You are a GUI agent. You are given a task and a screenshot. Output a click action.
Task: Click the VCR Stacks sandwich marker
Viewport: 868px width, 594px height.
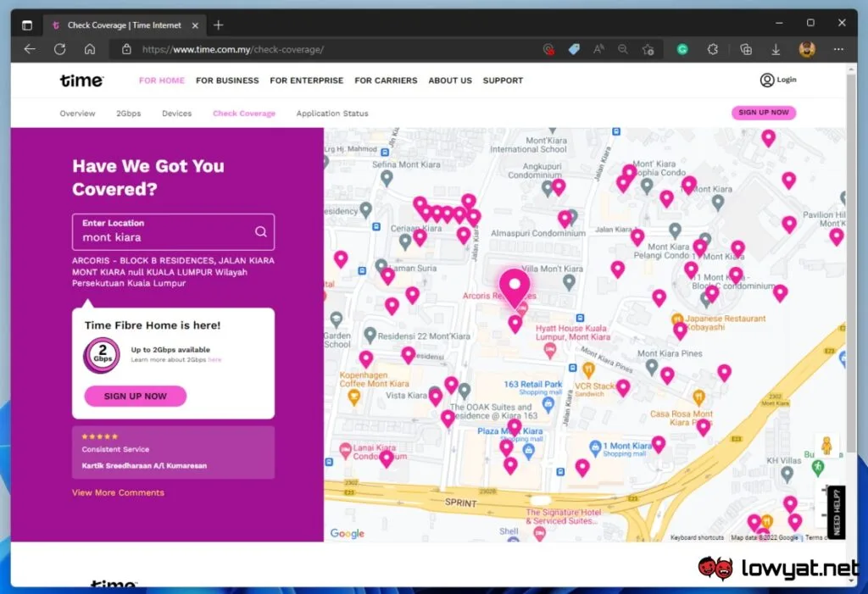(588, 369)
